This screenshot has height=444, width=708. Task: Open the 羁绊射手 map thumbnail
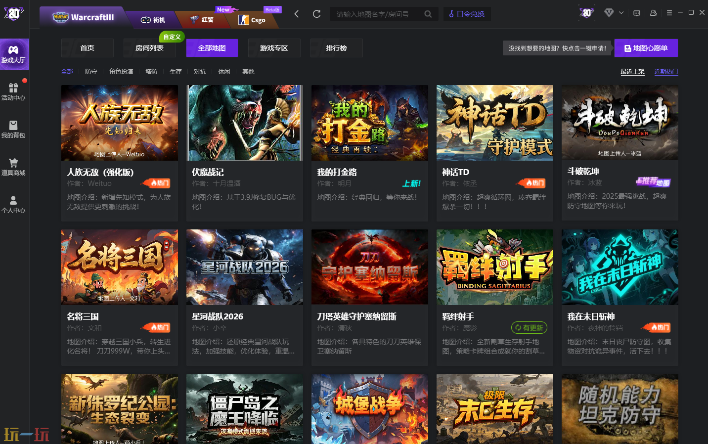(495, 267)
